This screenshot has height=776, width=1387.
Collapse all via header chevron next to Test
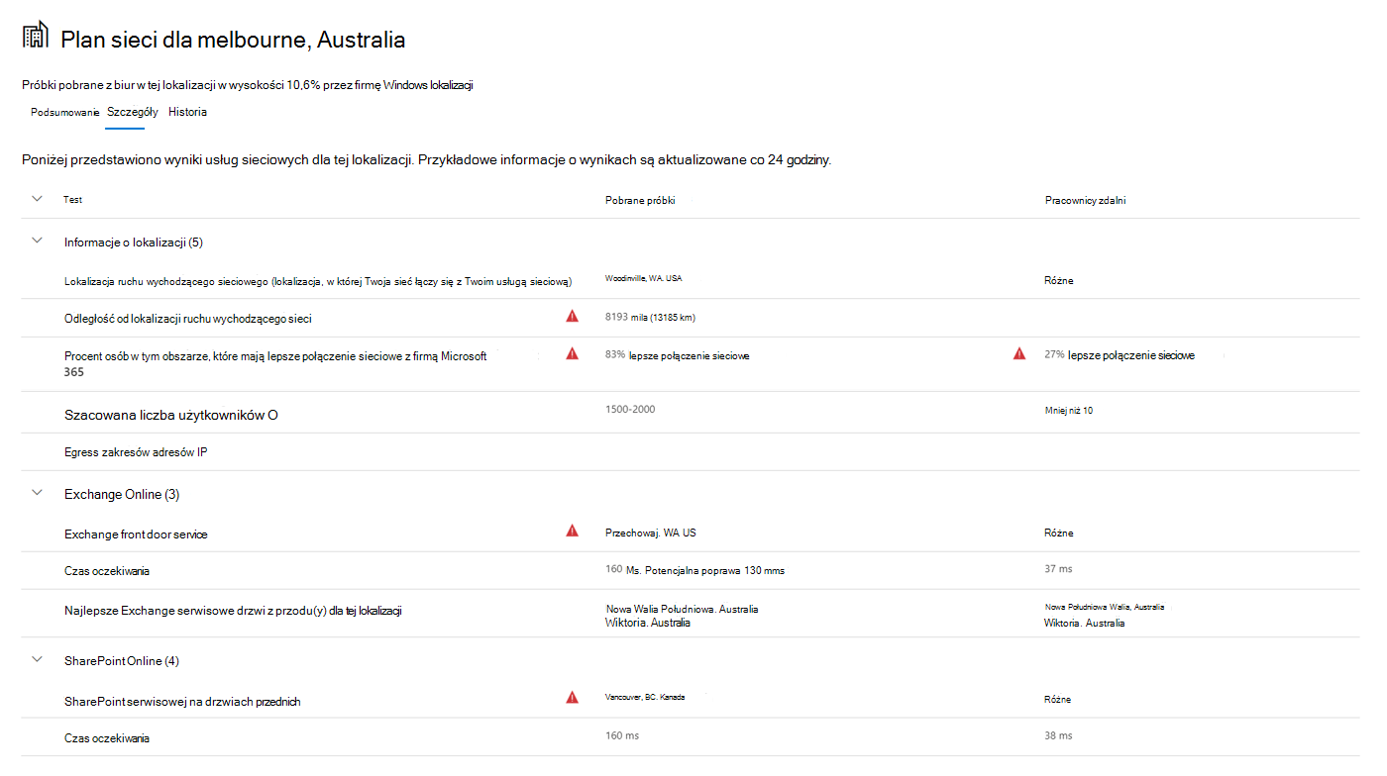click(x=38, y=199)
